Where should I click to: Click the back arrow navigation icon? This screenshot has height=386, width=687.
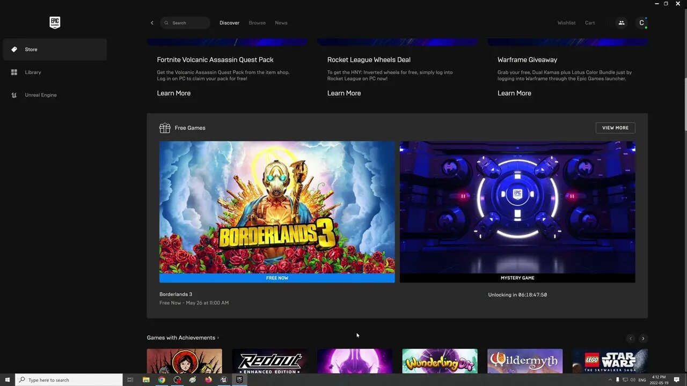tap(152, 23)
